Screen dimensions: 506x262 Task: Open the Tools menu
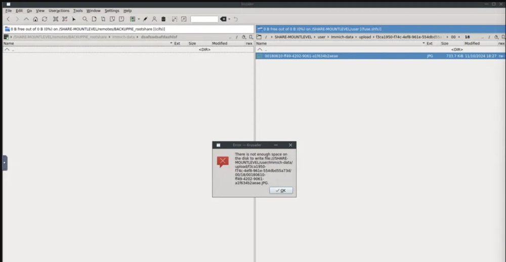[78, 11]
